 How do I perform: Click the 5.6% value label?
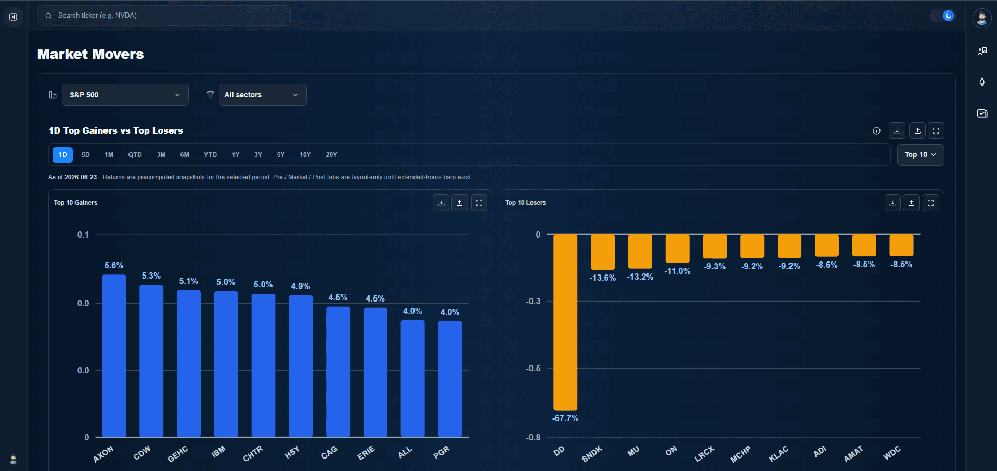click(x=114, y=266)
